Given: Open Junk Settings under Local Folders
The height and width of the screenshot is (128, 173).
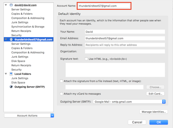Looking at the screenshot, I should 20,78.
